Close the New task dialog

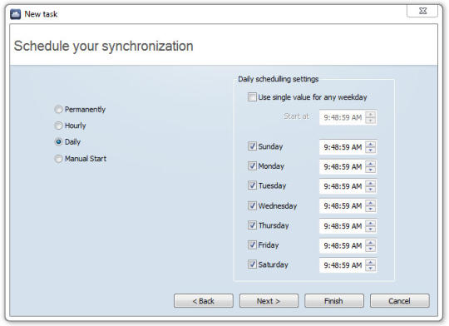[x=422, y=11]
